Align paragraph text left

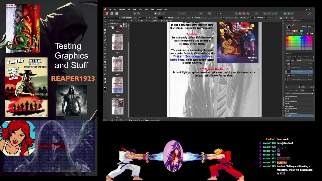(221, 18)
